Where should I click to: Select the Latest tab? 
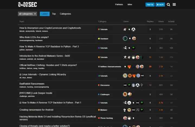[x=45, y=14]
